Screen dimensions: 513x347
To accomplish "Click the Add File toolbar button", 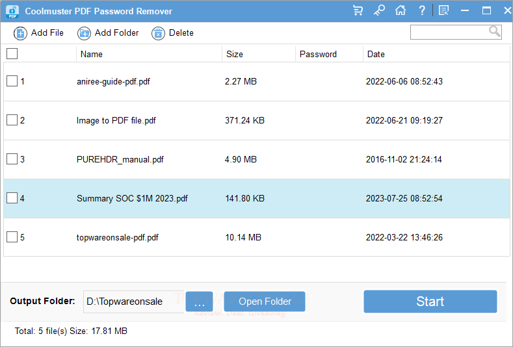I will (38, 33).
